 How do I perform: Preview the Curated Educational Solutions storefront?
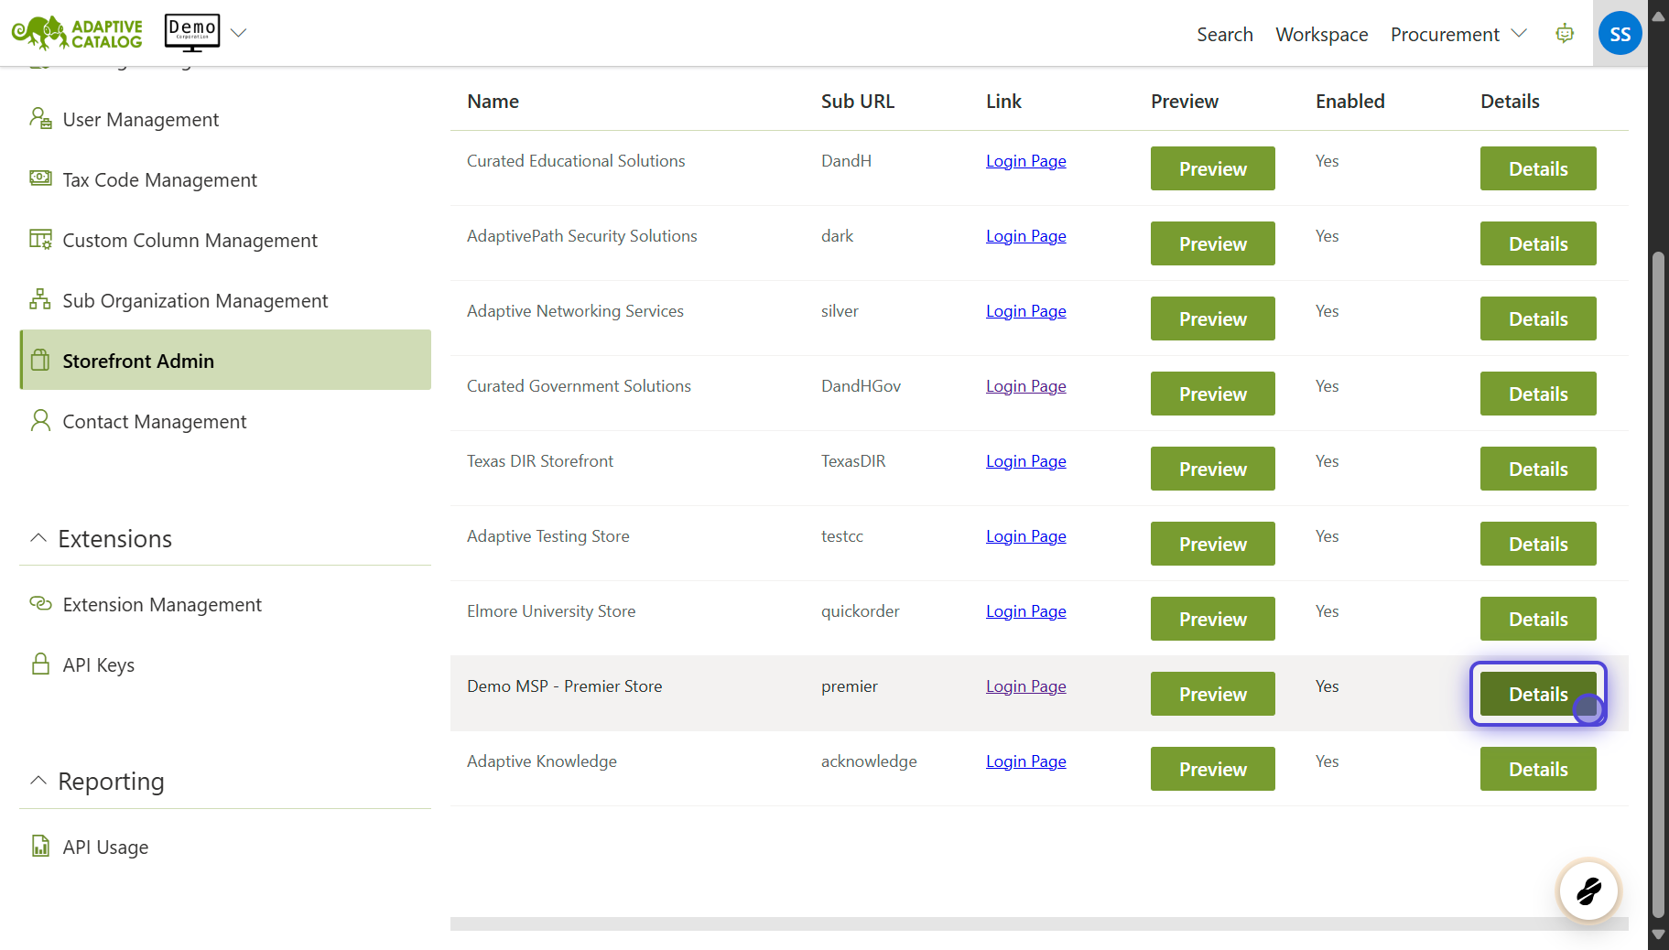pos(1212,168)
